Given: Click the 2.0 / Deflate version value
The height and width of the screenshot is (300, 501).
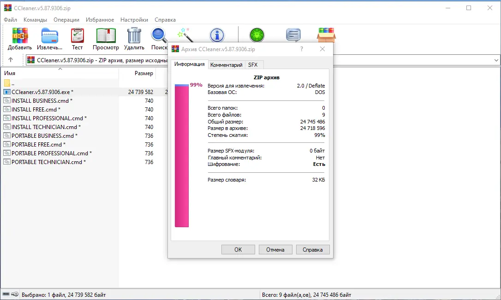Looking at the screenshot, I should [310, 86].
